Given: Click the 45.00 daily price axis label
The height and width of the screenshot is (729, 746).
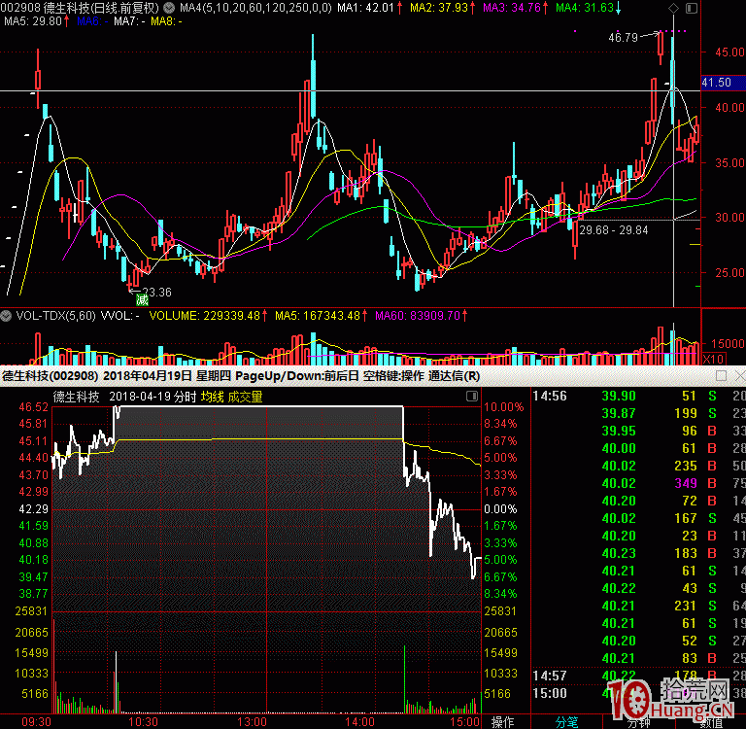Looking at the screenshot, I should [x=729, y=52].
